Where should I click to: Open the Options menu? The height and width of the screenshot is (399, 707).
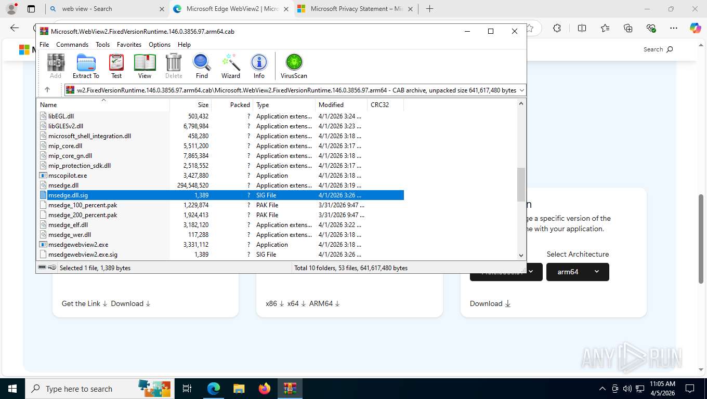pyautogui.click(x=160, y=45)
